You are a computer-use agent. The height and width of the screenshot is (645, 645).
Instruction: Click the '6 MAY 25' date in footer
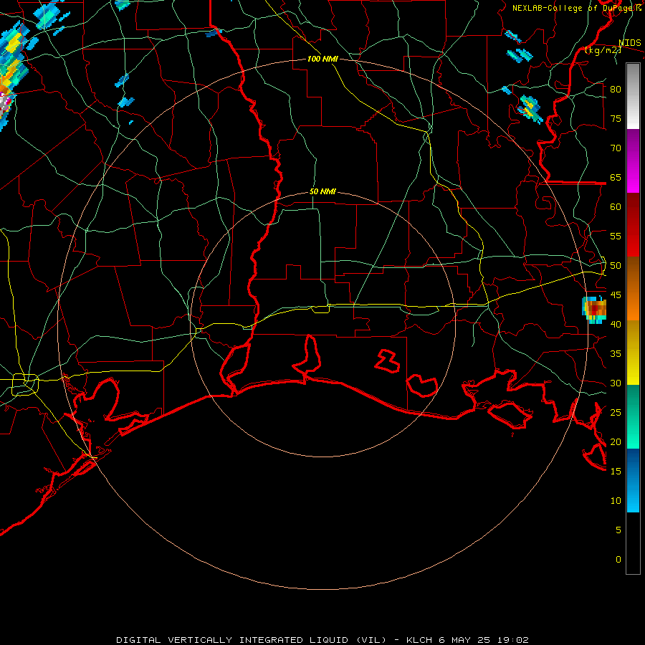point(466,640)
